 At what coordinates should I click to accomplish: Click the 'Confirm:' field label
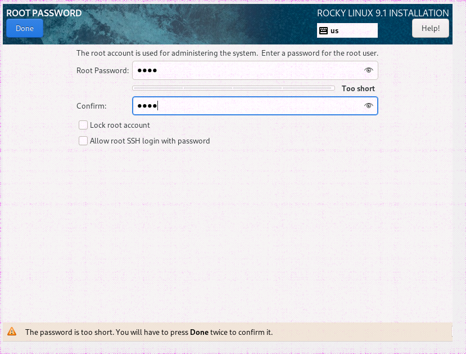pyautogui.click(x=91, y=106)
